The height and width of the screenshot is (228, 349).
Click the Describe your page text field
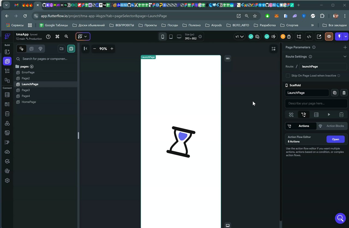click(x=316, y=103)
